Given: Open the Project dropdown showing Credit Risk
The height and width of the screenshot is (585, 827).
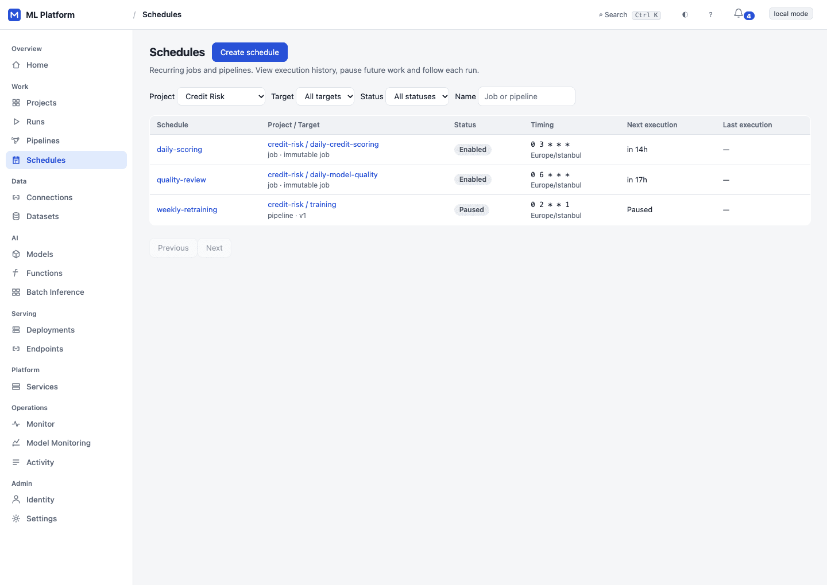Looking at the screenshot, I should pos(221,96).
